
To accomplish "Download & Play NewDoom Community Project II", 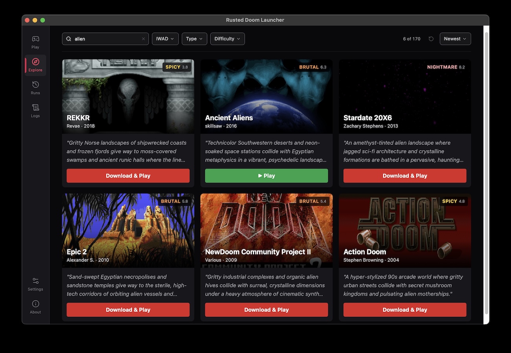I will click(x=267, y=310).
